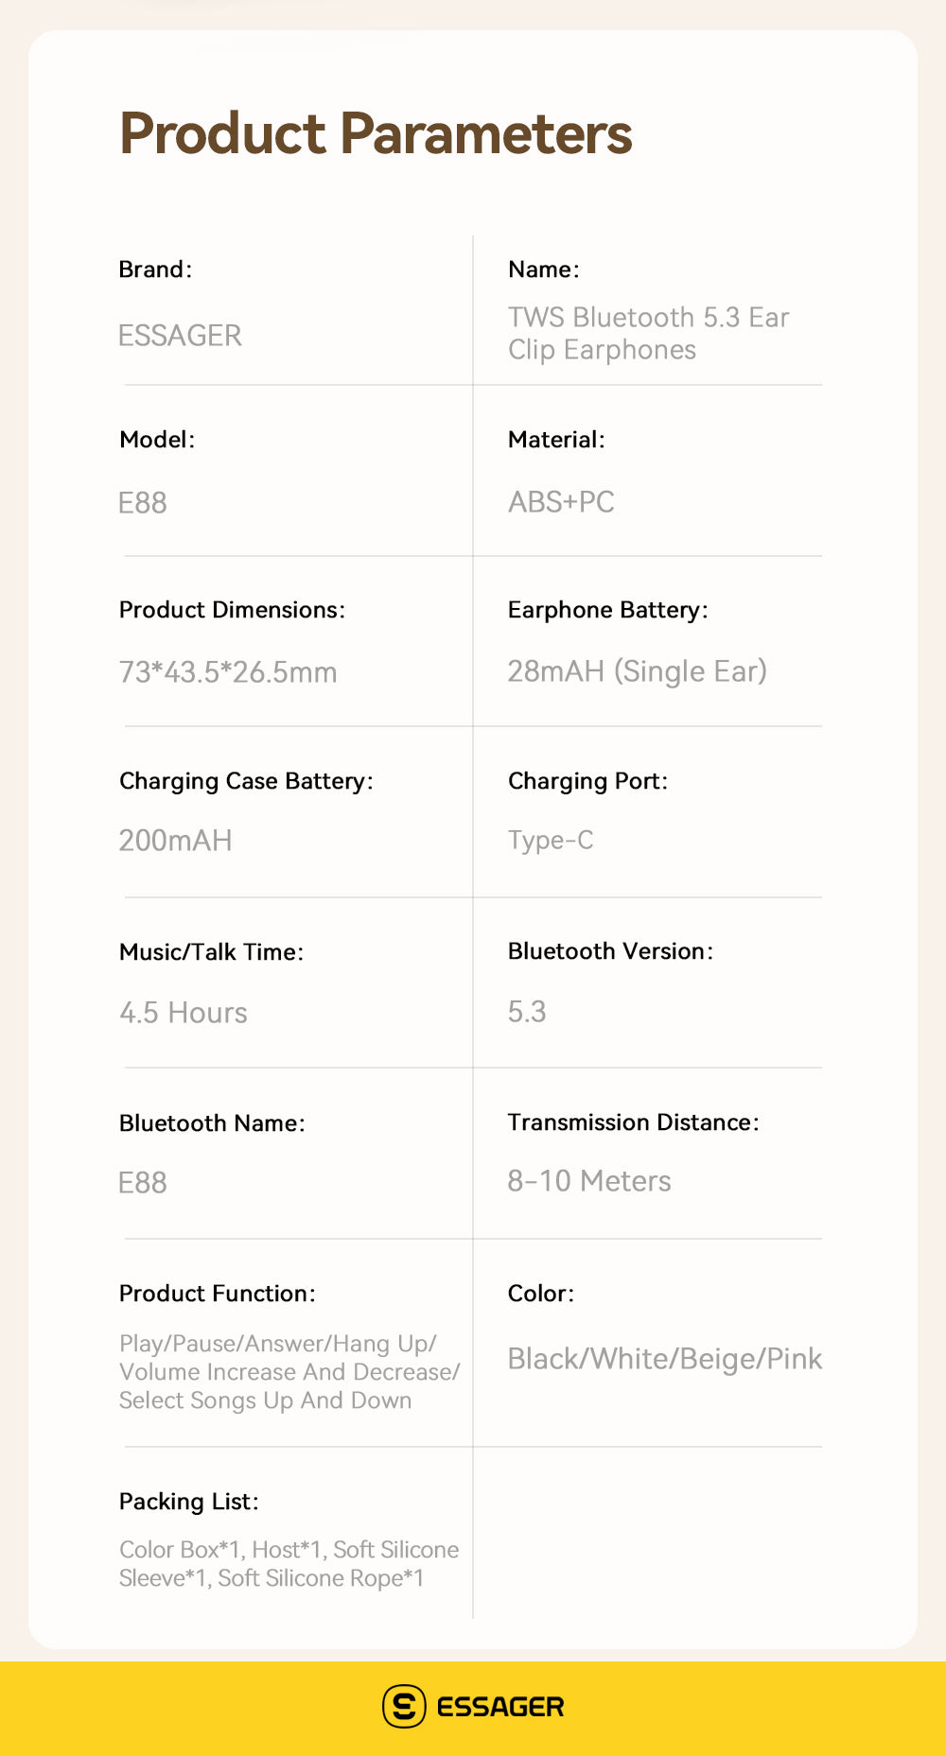The width and height of the screenshot is (946, 1756).
Task: Click the ESSAGER logo icon in footer
Action: tap(404, 1706)
